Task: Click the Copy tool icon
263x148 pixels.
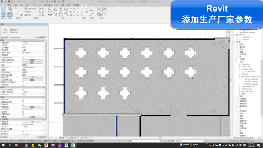Action: click(x=55, y=14)
